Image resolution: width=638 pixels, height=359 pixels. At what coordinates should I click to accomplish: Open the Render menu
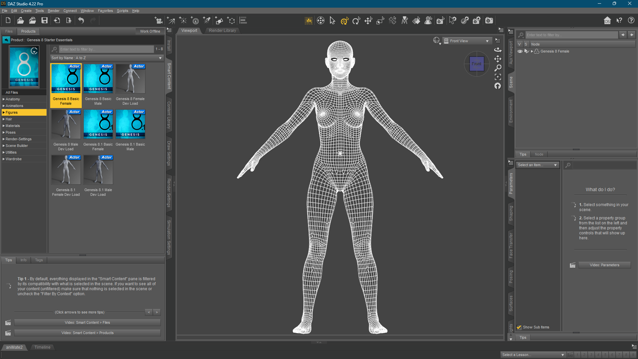point(53,11)
